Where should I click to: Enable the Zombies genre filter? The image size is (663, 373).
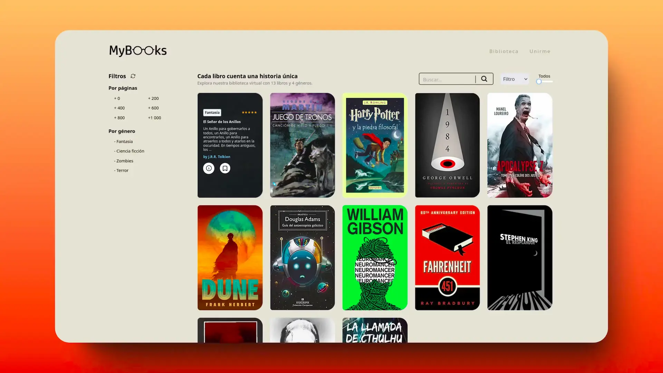pos(123,161)
